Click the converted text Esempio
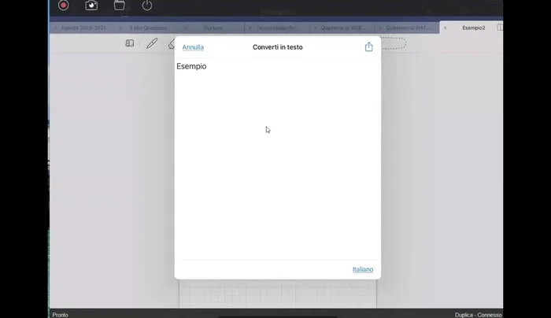 tap(191, 67)
